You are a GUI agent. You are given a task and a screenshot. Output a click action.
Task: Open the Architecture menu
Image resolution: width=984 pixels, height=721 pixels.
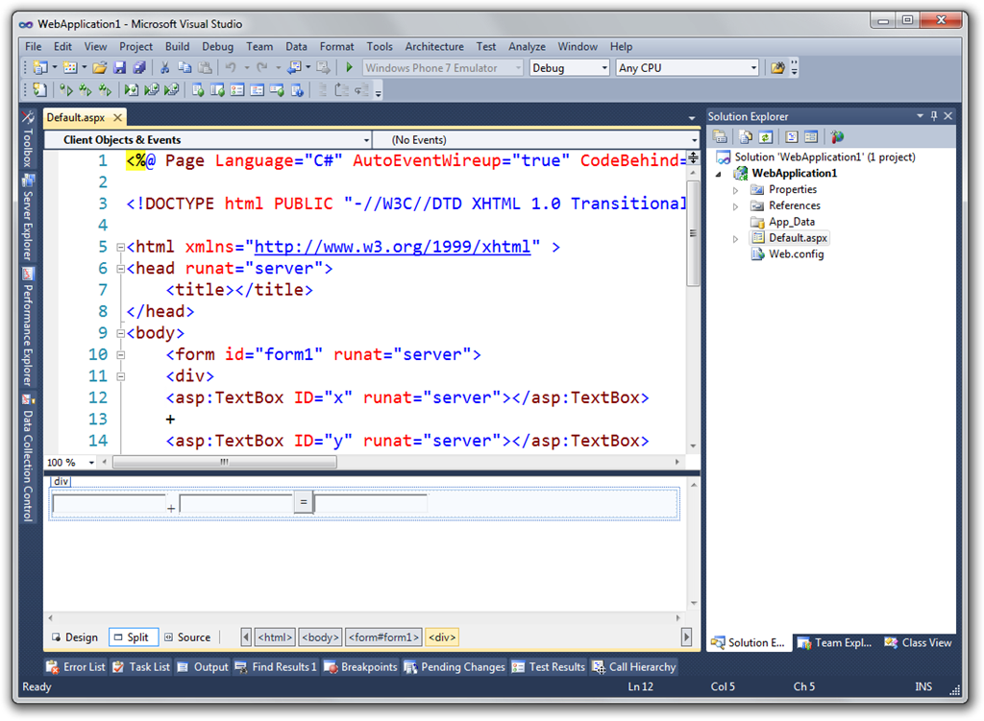pos(434,46)
